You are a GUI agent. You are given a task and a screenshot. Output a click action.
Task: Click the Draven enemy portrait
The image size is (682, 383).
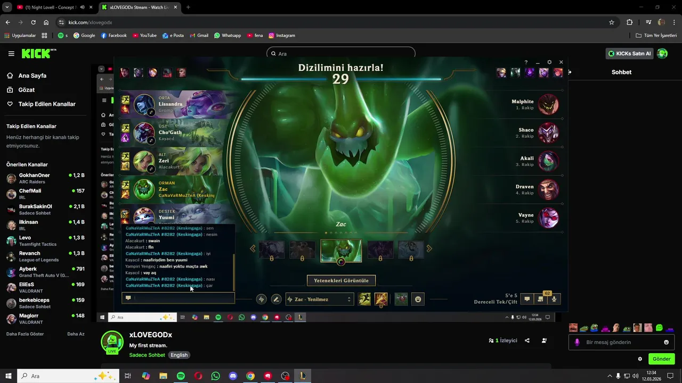click(x=548, y=189)
